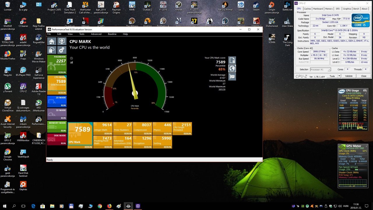The image size is (373, 210).
Task: Open the Help menu in PerformanceTest
Action: click(125, 34)
